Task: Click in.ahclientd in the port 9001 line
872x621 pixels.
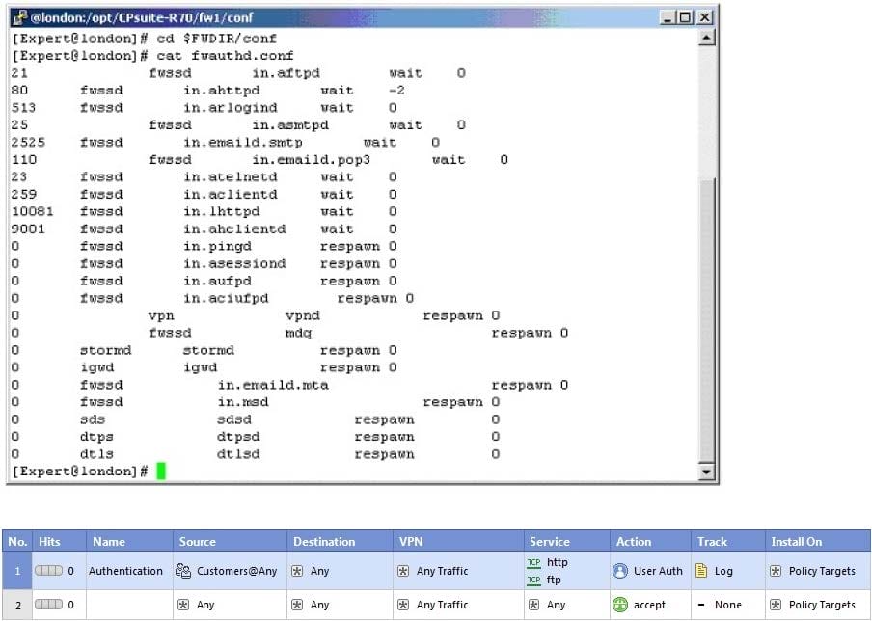Action: [x=234, y=229]
